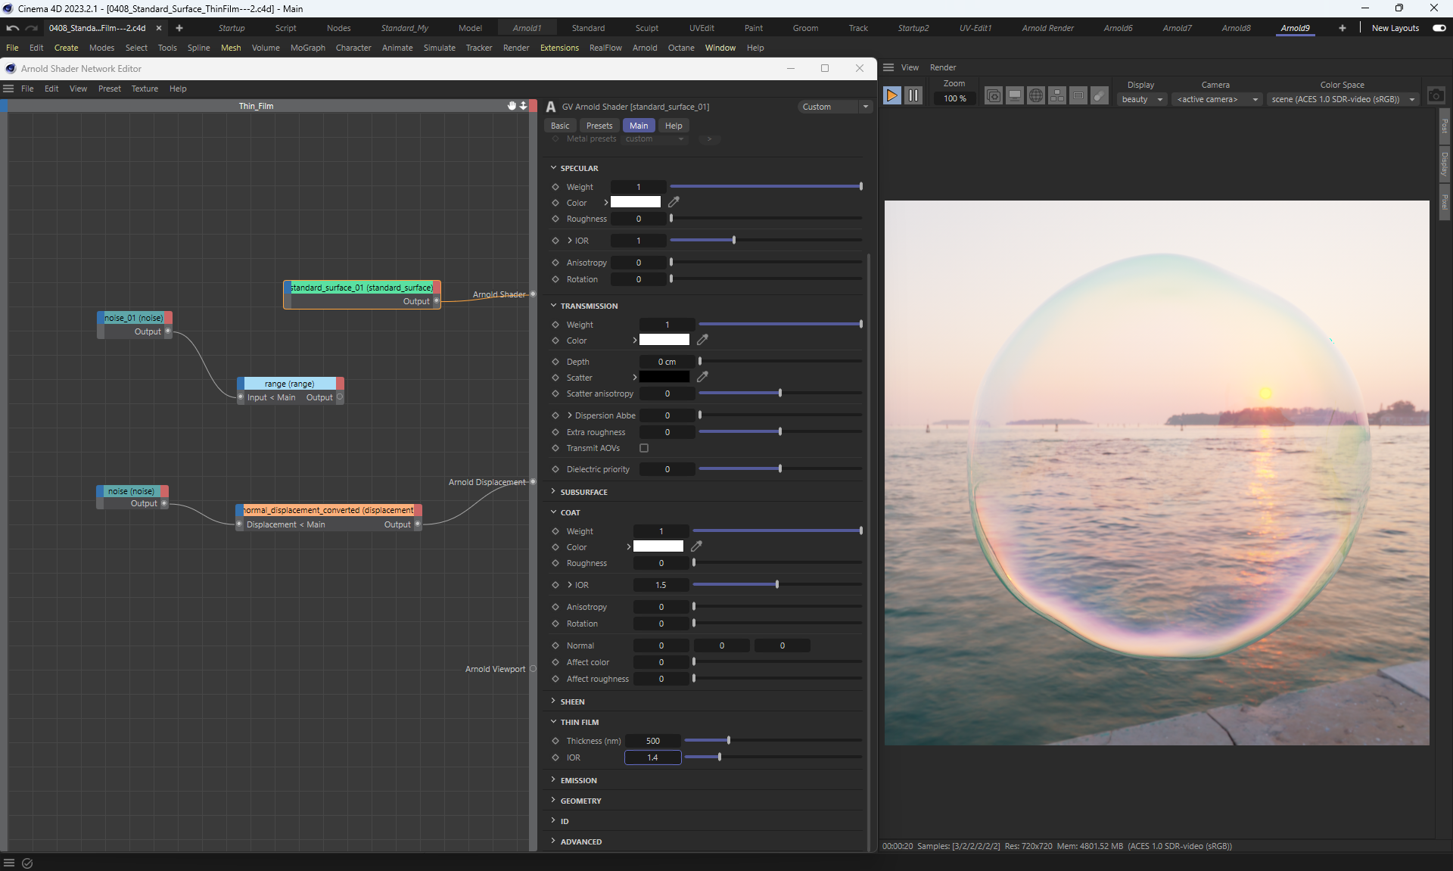
Task: Toggle the New Layouts switch
Action: click(1439, 28)
